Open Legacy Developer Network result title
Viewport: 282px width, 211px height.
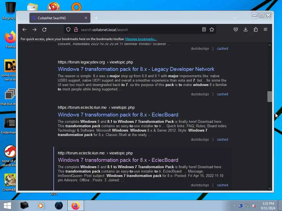(136, 69)
